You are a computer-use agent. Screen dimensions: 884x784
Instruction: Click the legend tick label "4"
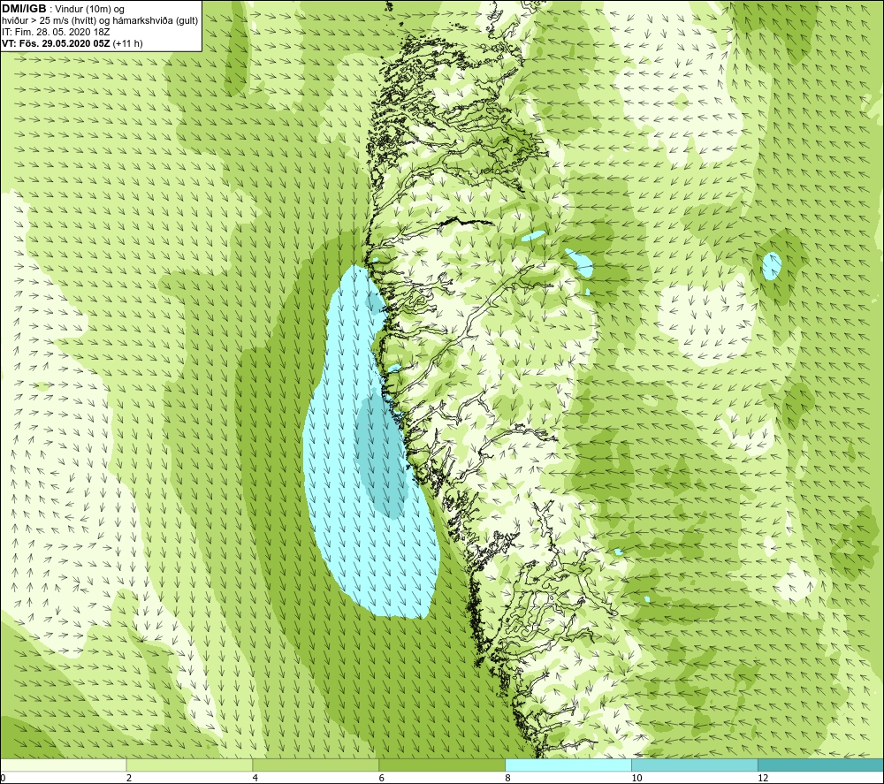point(255,778)
